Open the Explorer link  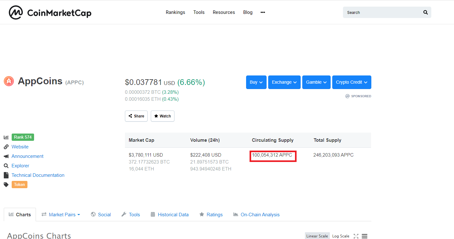(20, 166)
